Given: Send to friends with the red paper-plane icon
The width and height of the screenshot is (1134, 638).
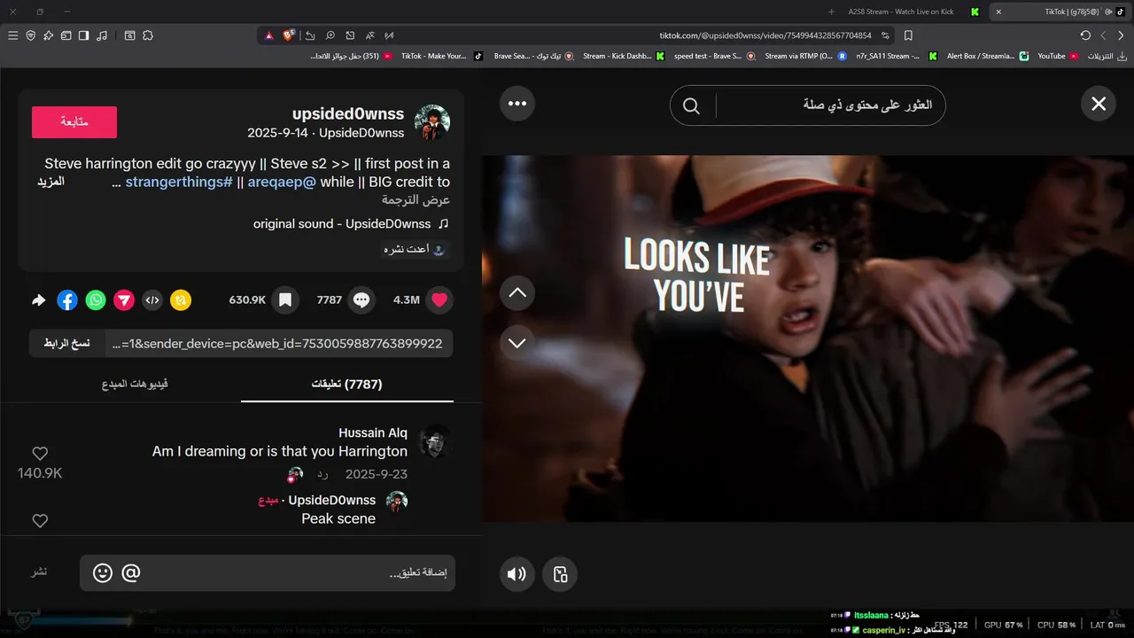Looking at the screenshot, I should [124, 300].
